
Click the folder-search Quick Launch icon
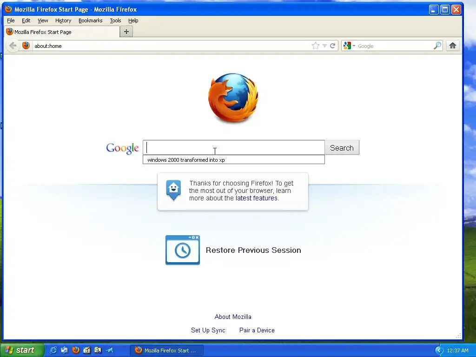coord(98,350)
